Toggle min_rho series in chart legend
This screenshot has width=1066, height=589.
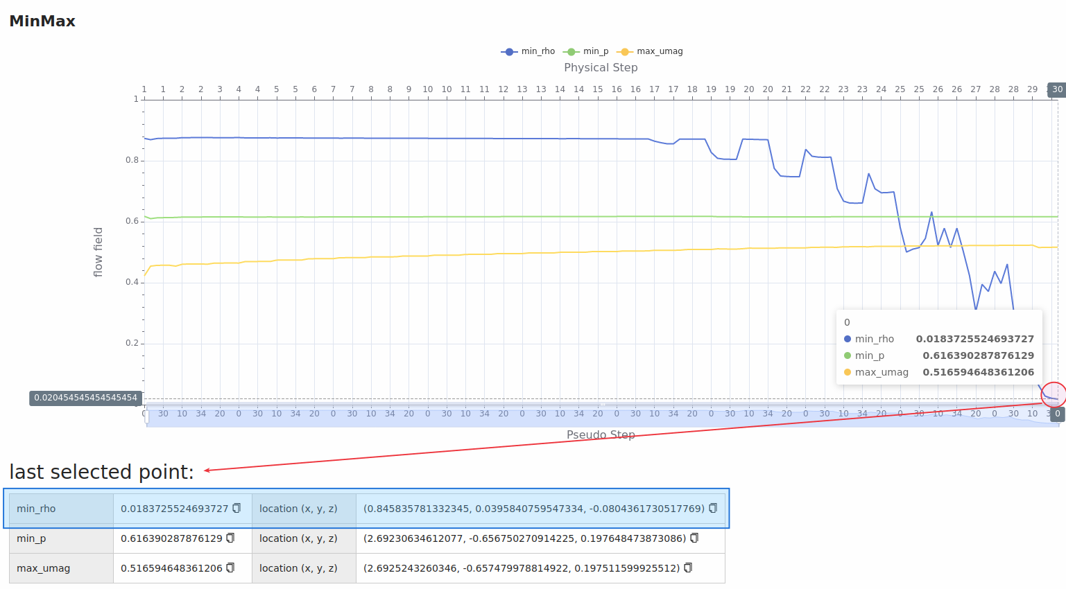click(528, 51)
